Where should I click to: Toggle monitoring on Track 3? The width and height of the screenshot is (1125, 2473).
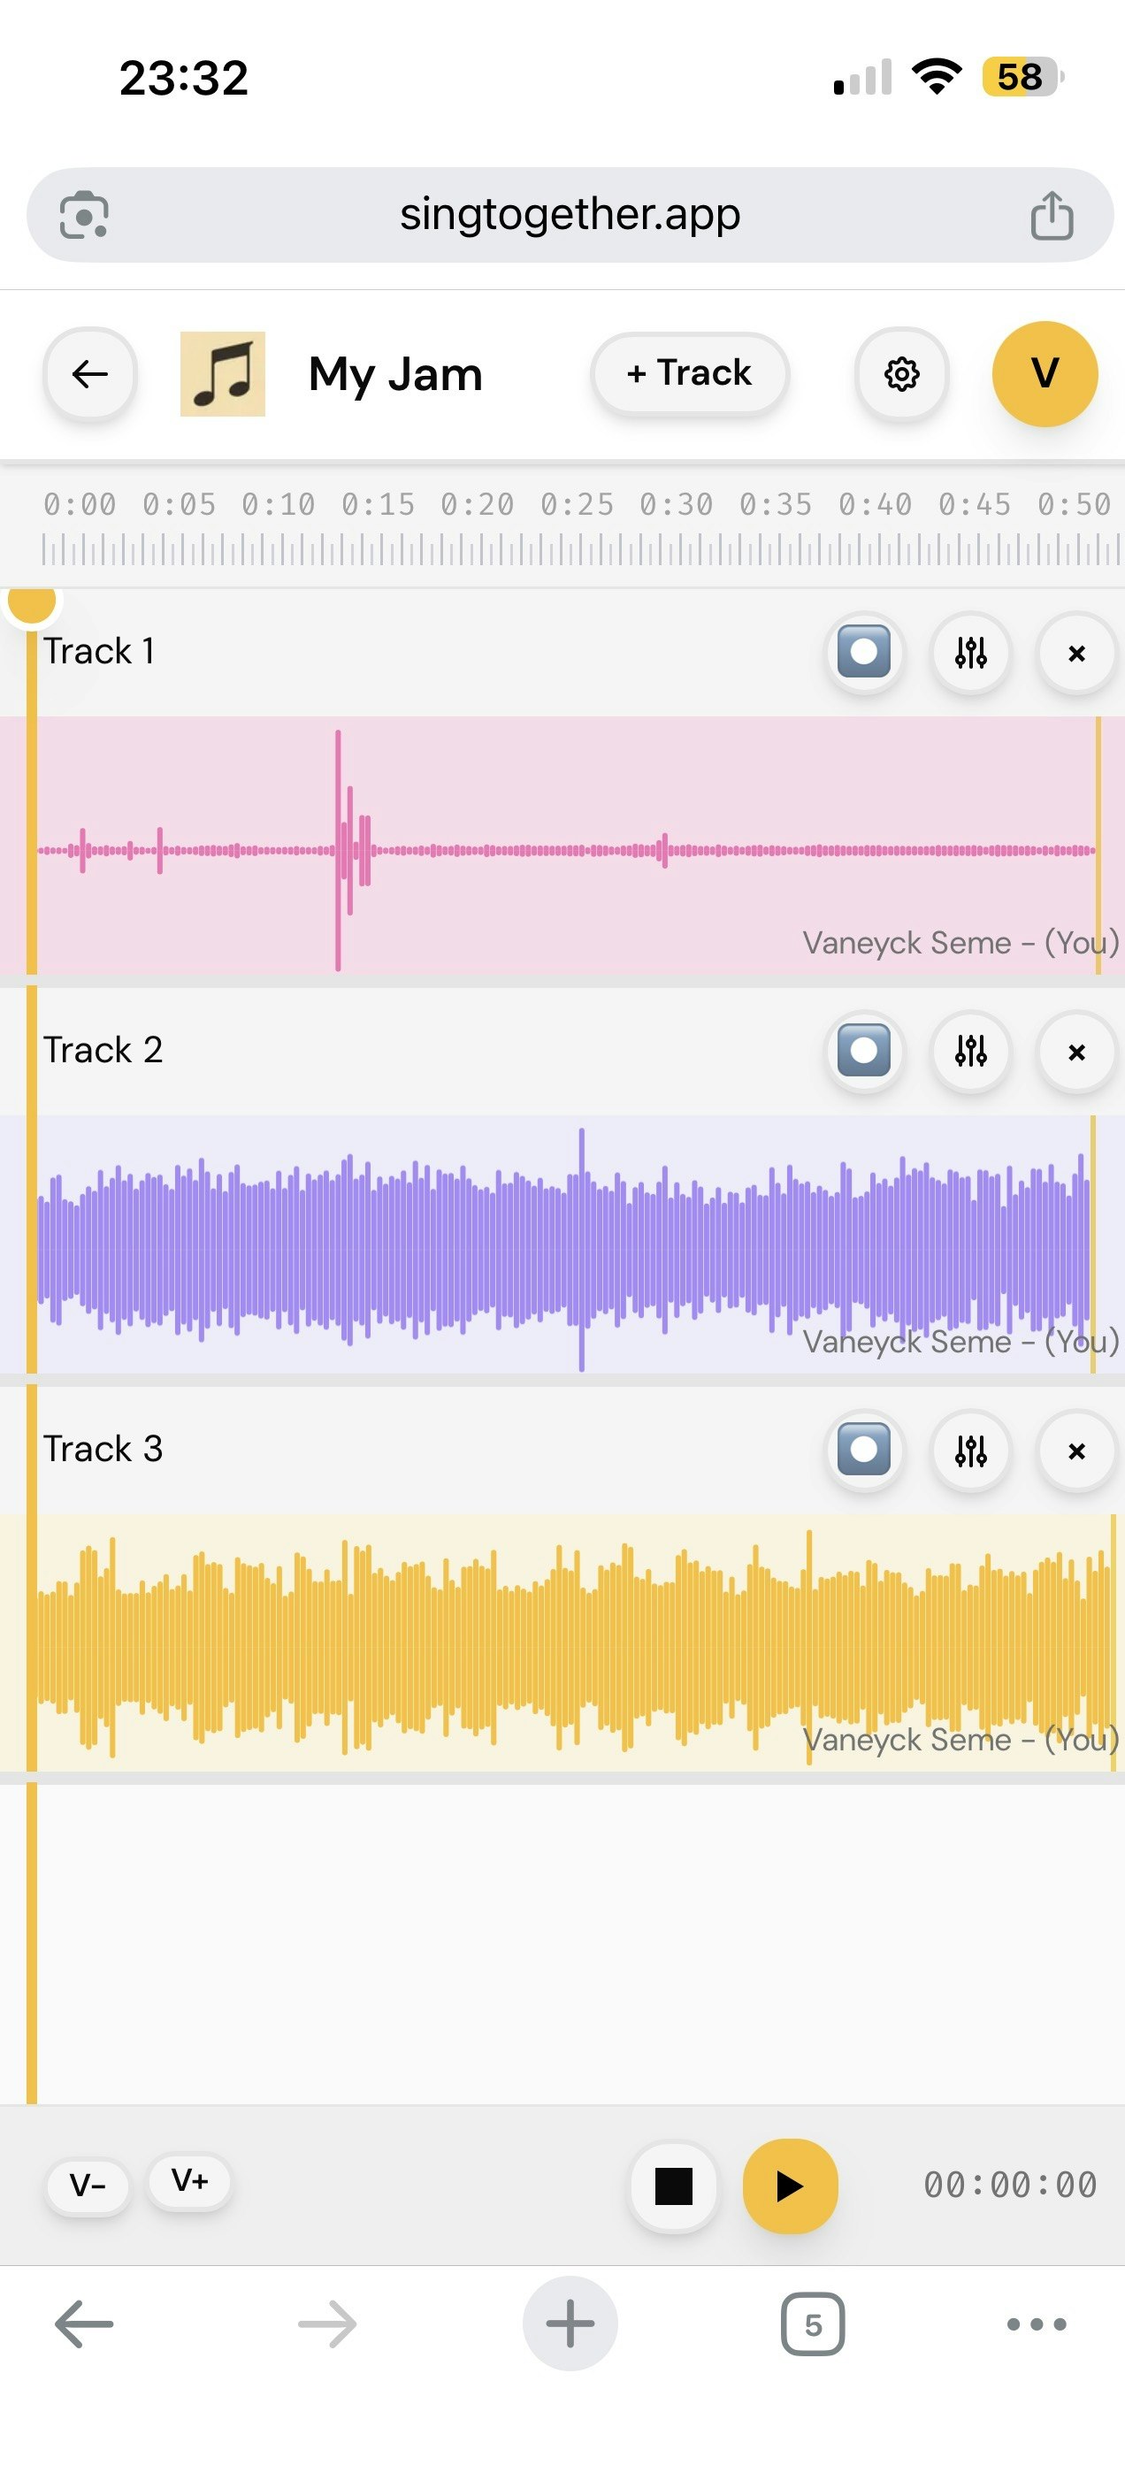863,1451
